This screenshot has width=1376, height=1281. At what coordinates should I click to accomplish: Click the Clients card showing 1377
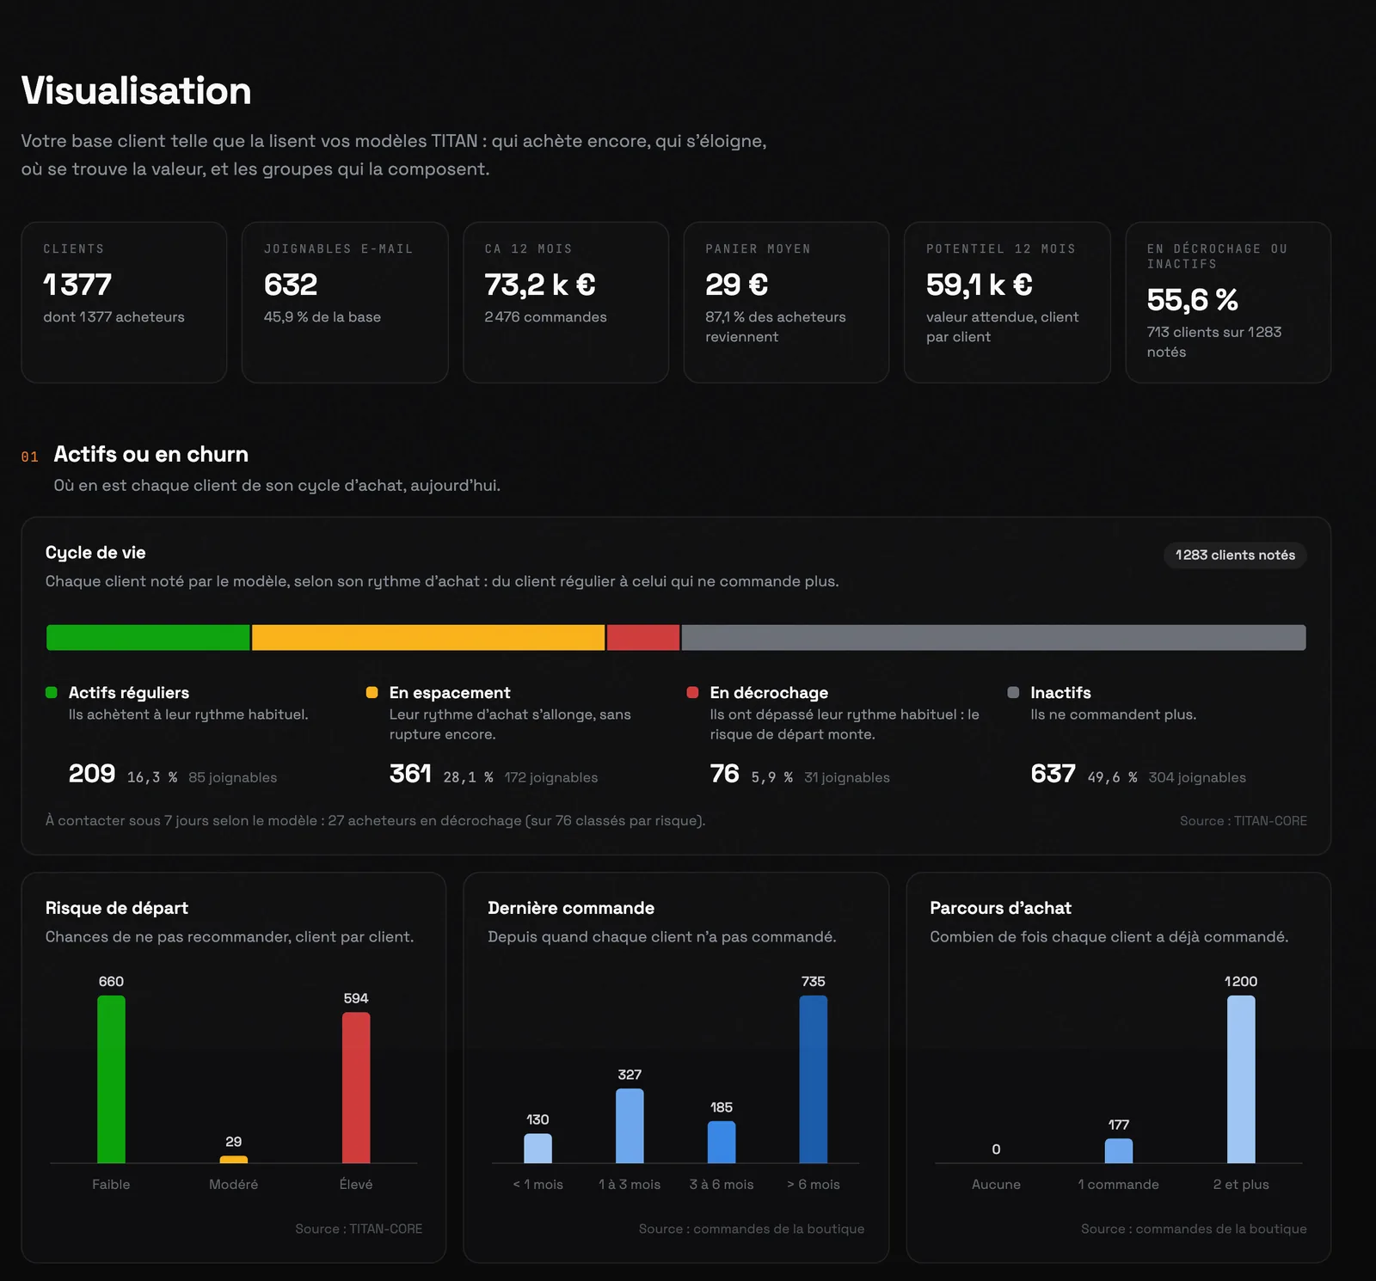pyautogui.click(x=124, y=303)
